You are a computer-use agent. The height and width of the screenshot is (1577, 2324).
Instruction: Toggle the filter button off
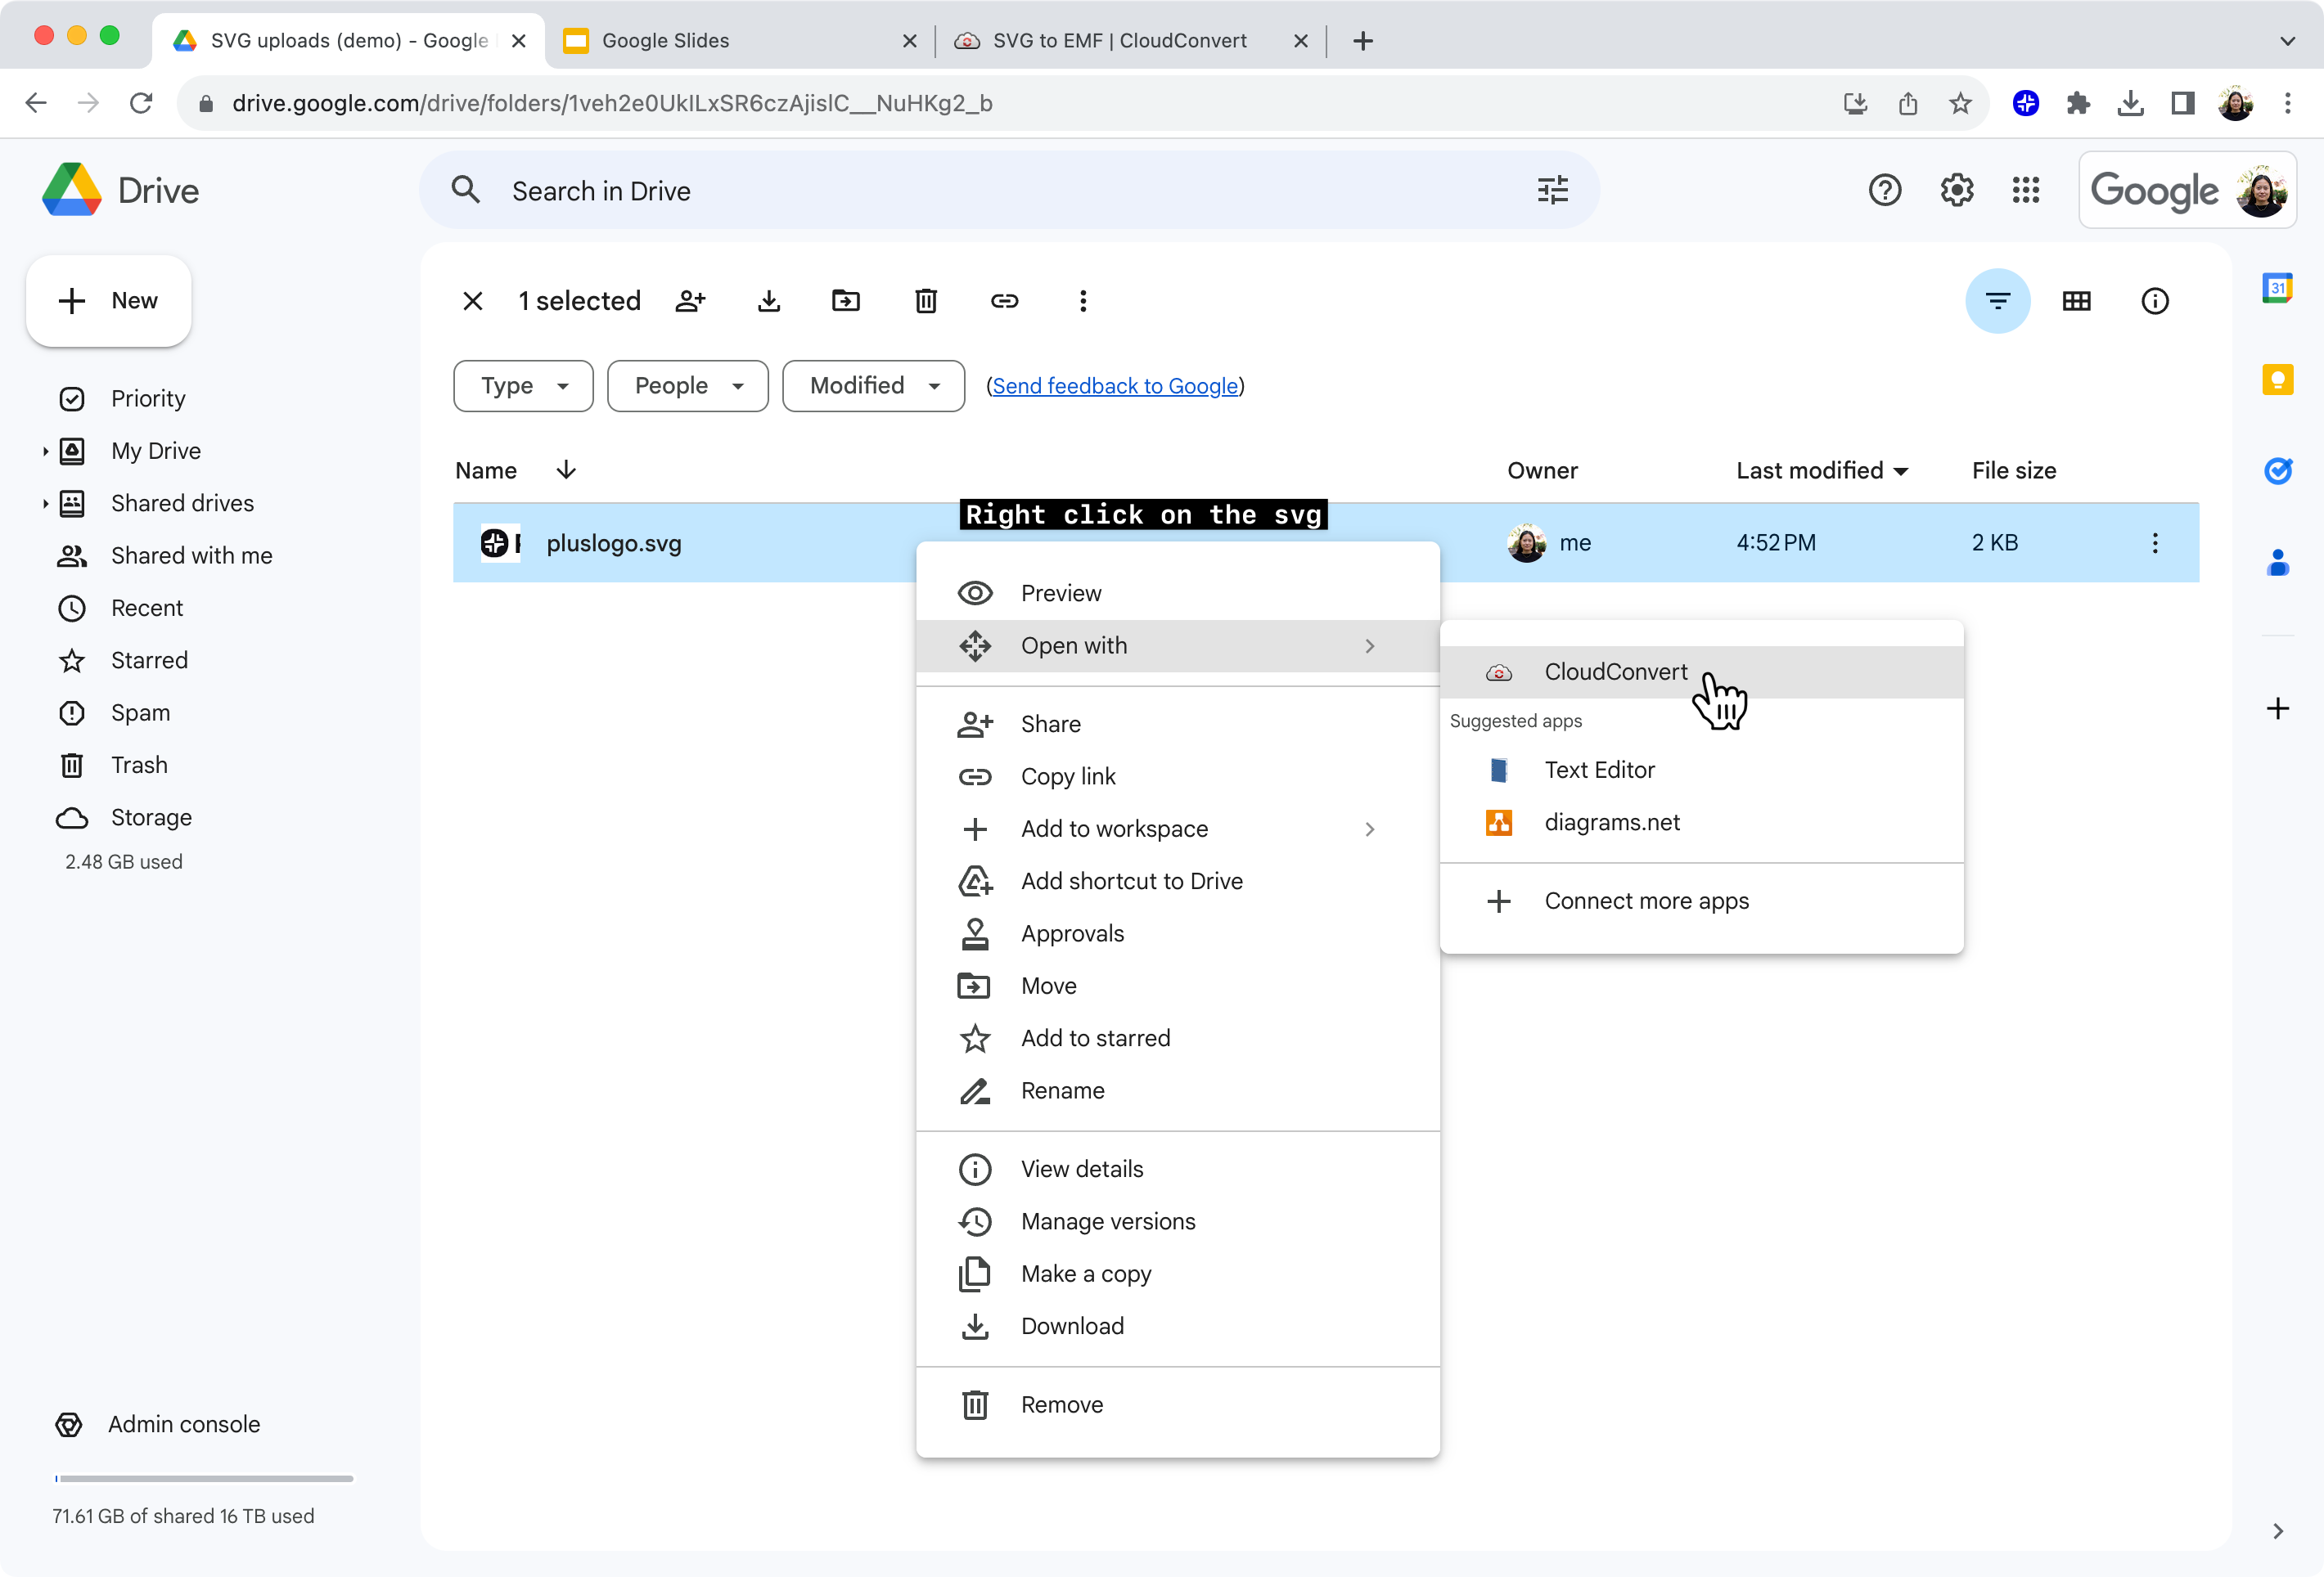pos(1997,301)
